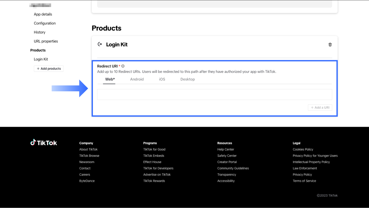Open the Configuration section
The image size is (369, 208).
[x=45, y=23]
